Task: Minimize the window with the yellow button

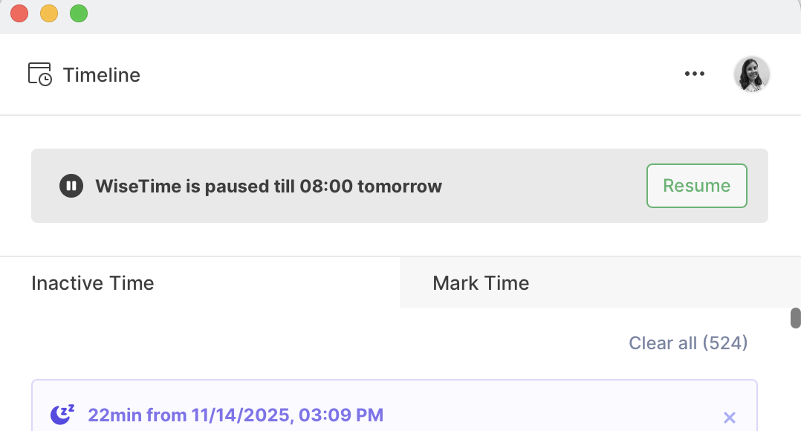Action: (x=48, y=13)
